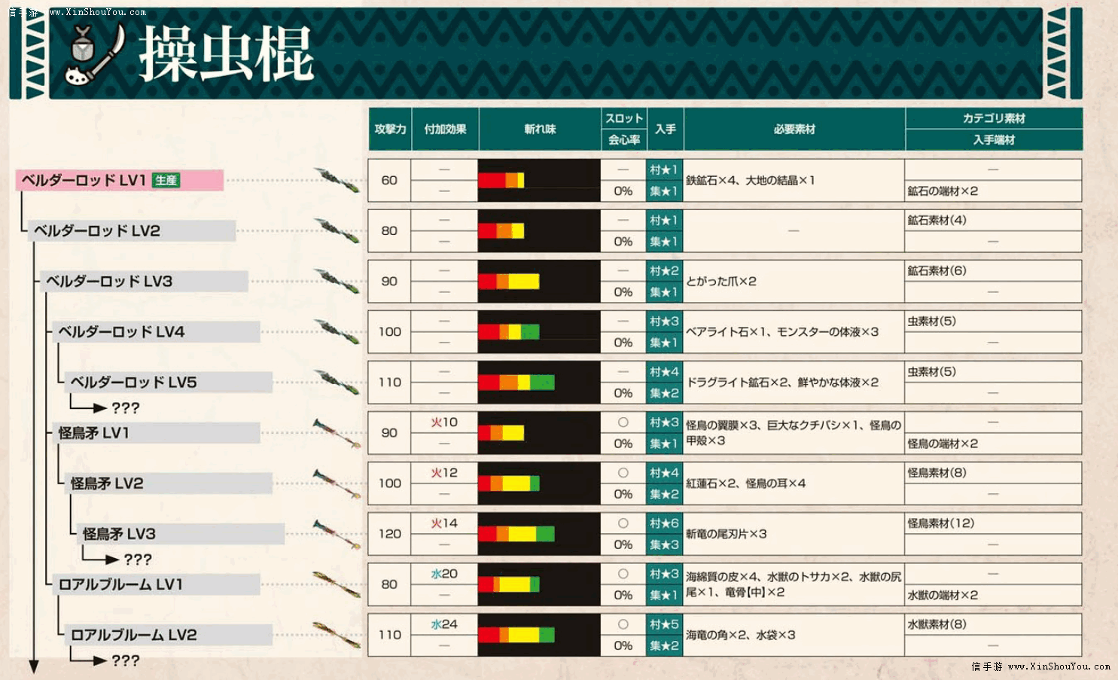Click the 斬れ味 column header
Screen dimensions: 1118x680
540,130
